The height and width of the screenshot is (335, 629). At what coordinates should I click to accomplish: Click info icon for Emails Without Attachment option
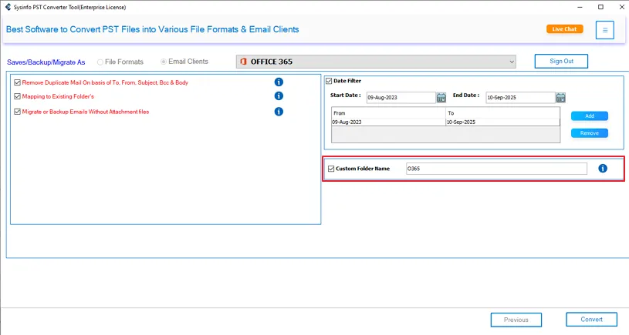point(279,112)
